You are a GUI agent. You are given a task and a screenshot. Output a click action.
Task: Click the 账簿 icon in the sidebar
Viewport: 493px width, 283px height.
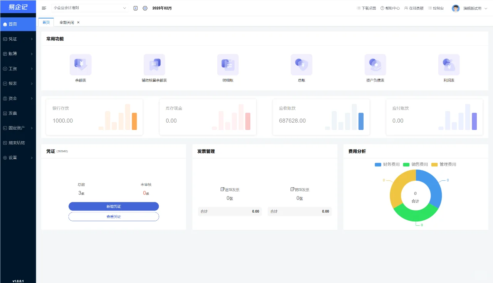click(5, 54)
